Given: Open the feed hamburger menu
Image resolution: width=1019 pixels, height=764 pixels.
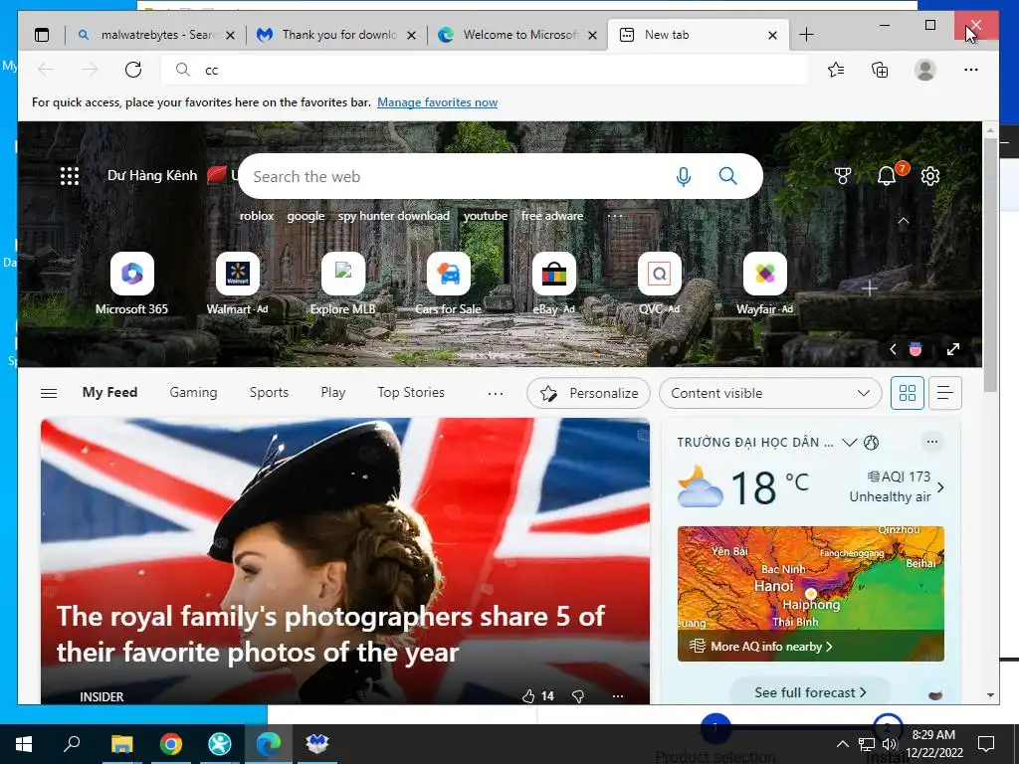Looking at the screenshot, I should (49, 393).
